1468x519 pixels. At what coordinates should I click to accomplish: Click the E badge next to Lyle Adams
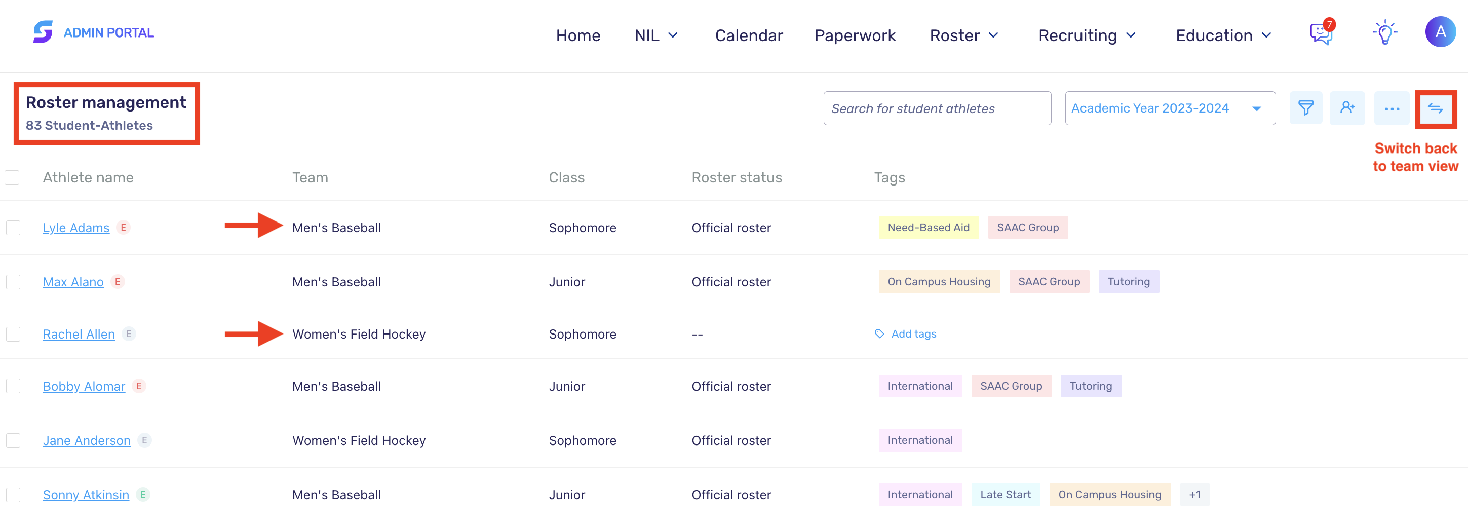coord(123,227)
